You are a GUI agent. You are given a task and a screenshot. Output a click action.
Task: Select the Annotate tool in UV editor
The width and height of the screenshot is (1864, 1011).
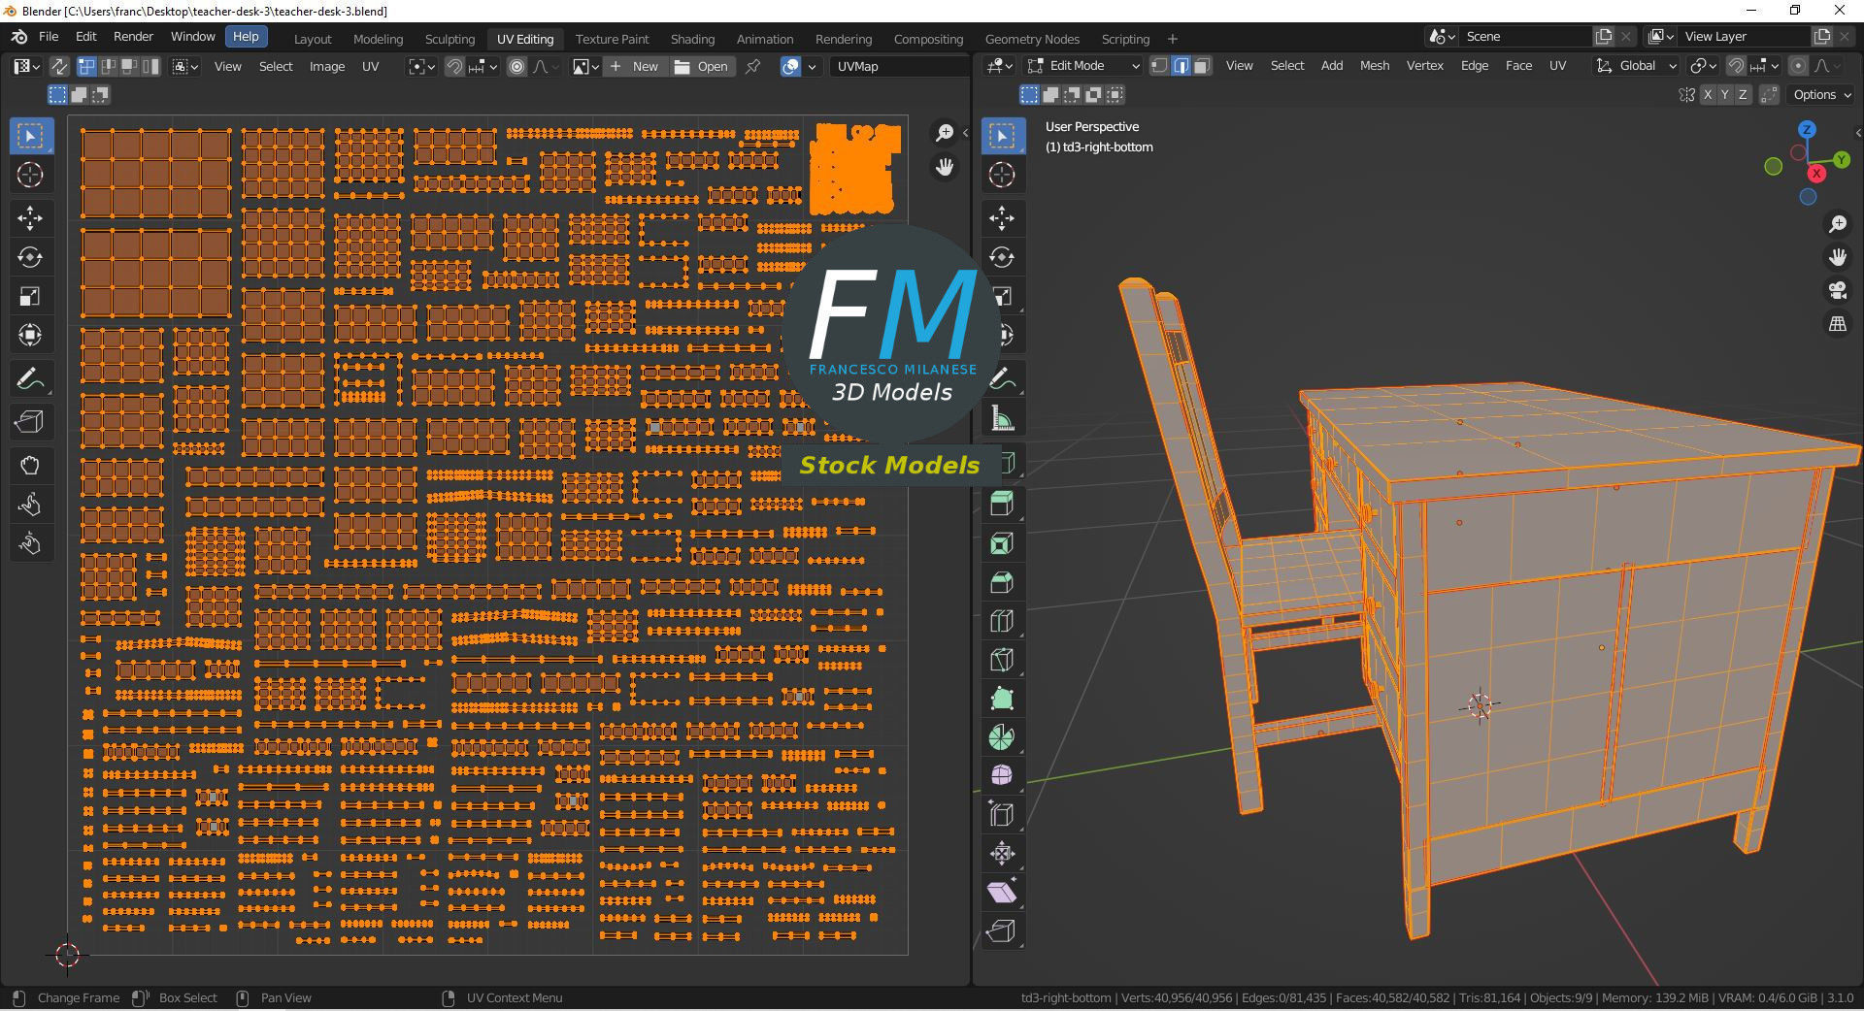click(30, 378)
